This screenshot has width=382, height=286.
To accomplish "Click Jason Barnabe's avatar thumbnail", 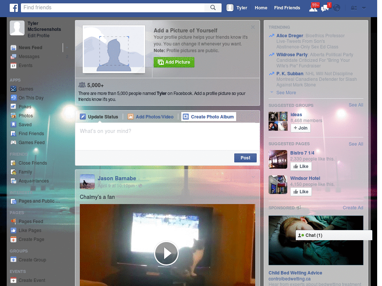I will click(x=87, y=181).
